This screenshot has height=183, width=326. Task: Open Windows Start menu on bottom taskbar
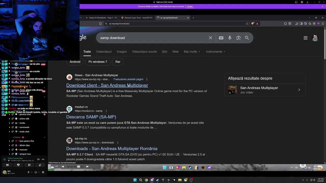coord(135,180)
